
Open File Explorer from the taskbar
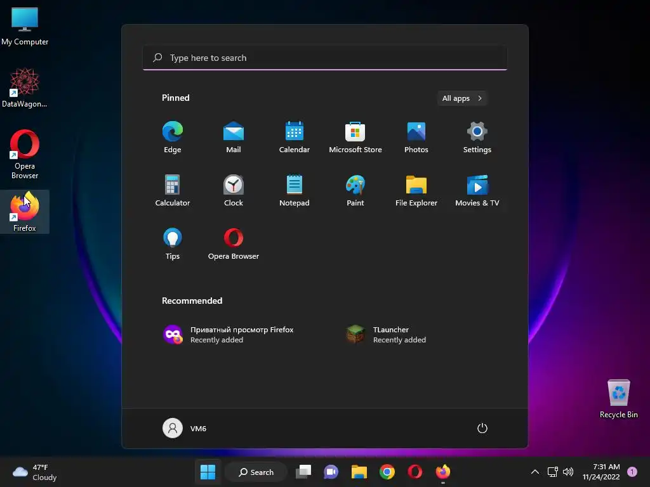coord(359,472)
